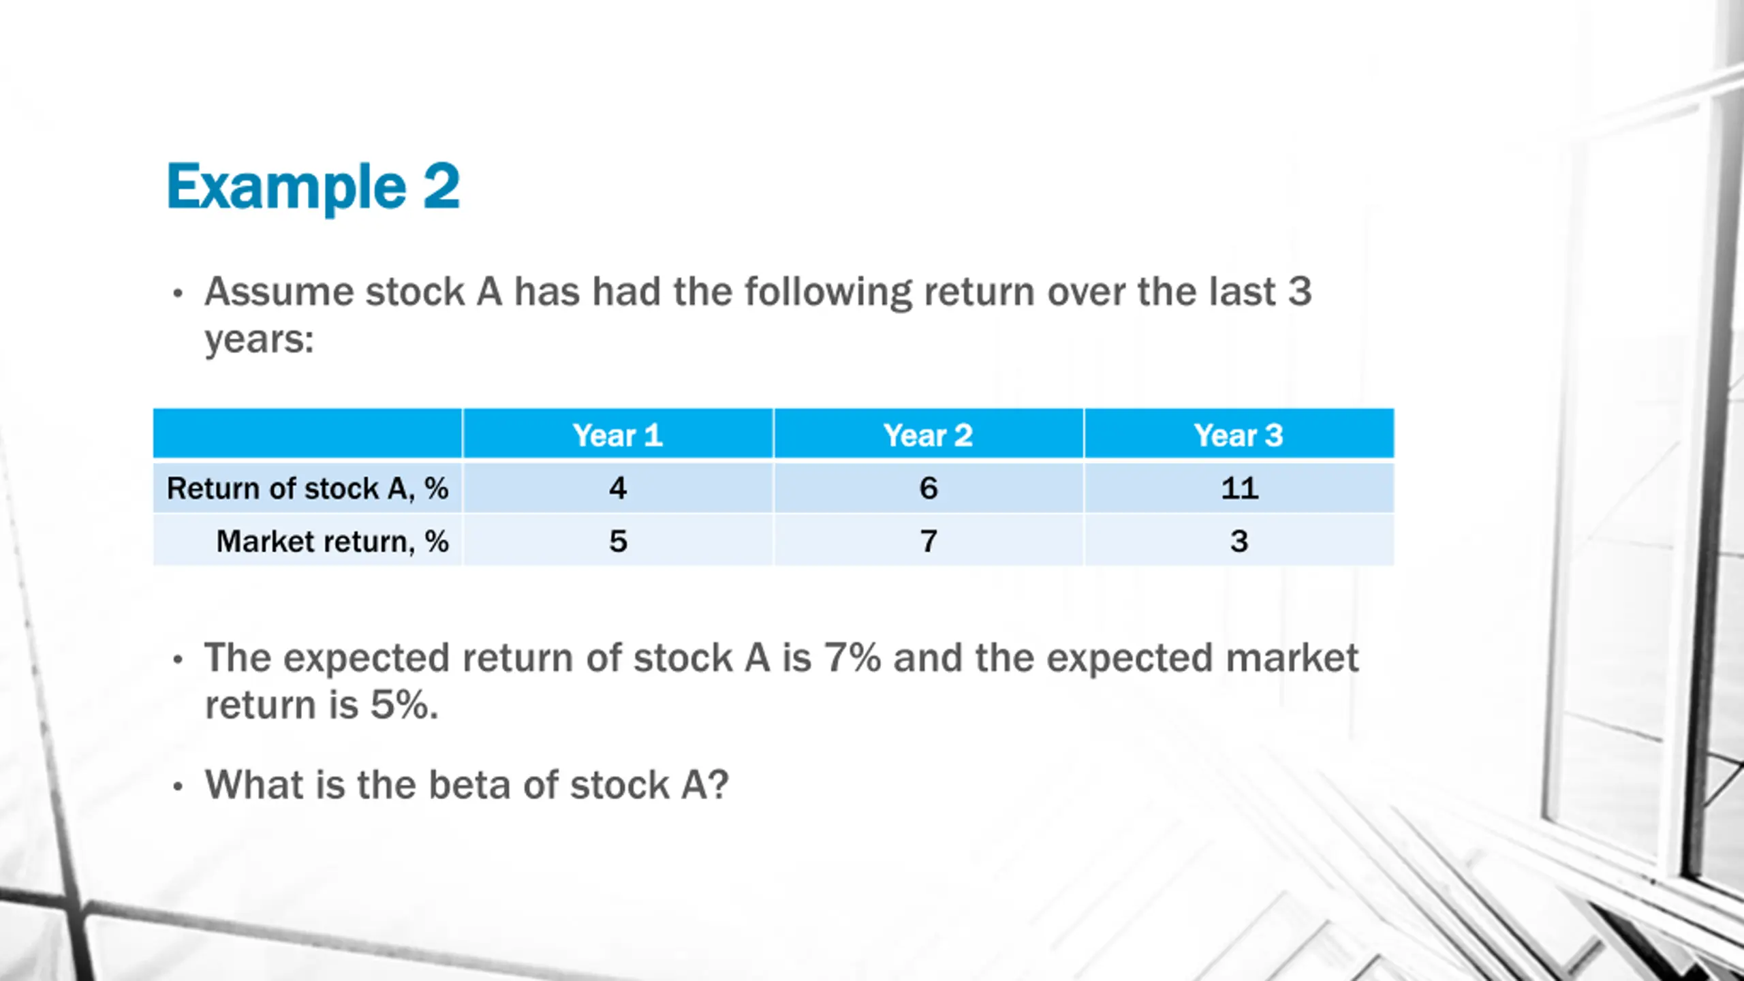The image size is (1744, 981).
Task: Click the "What is the beta of stock A?" line
Action: tap(467, 785)
